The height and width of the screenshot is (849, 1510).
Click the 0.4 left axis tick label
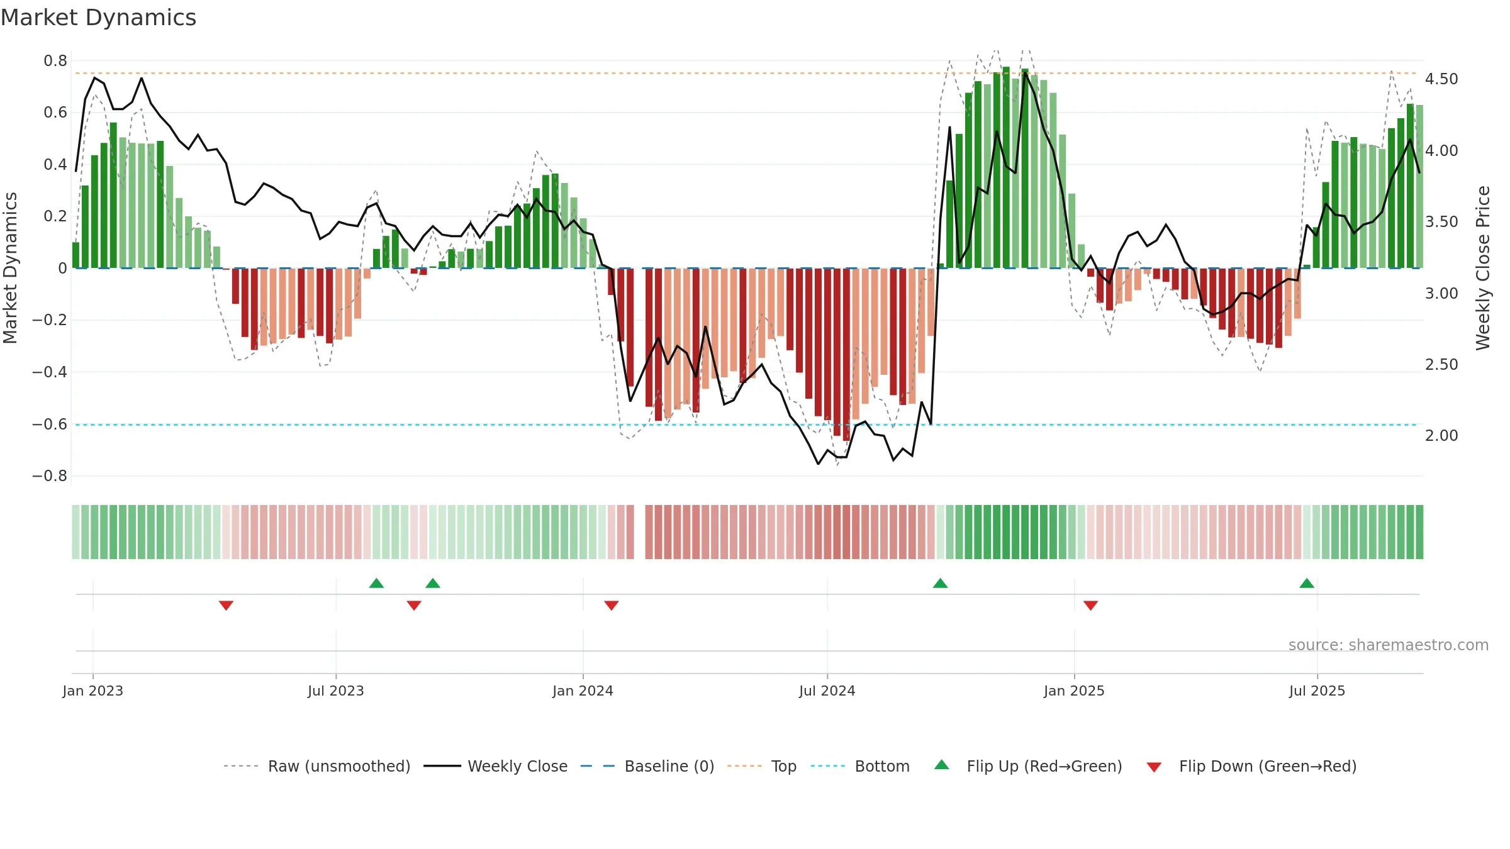click(x=55, y=165)
